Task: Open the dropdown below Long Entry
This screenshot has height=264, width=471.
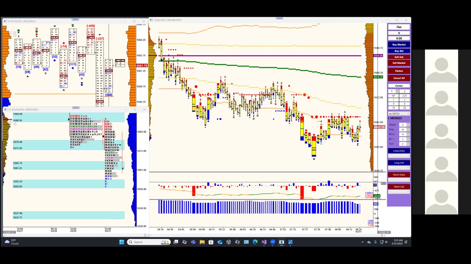Action: coord(399,156)
